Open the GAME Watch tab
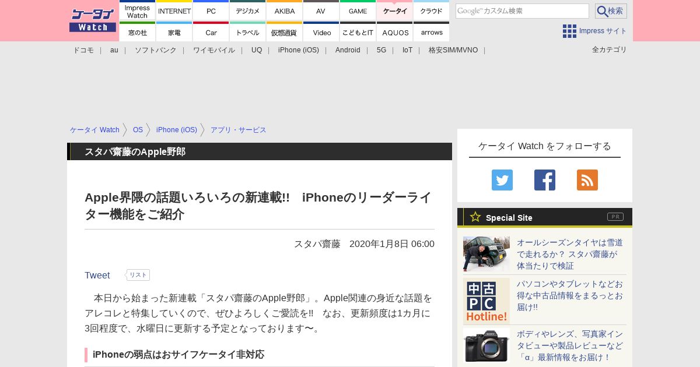This screenshot has width=700, height=367. coord(358,10)
